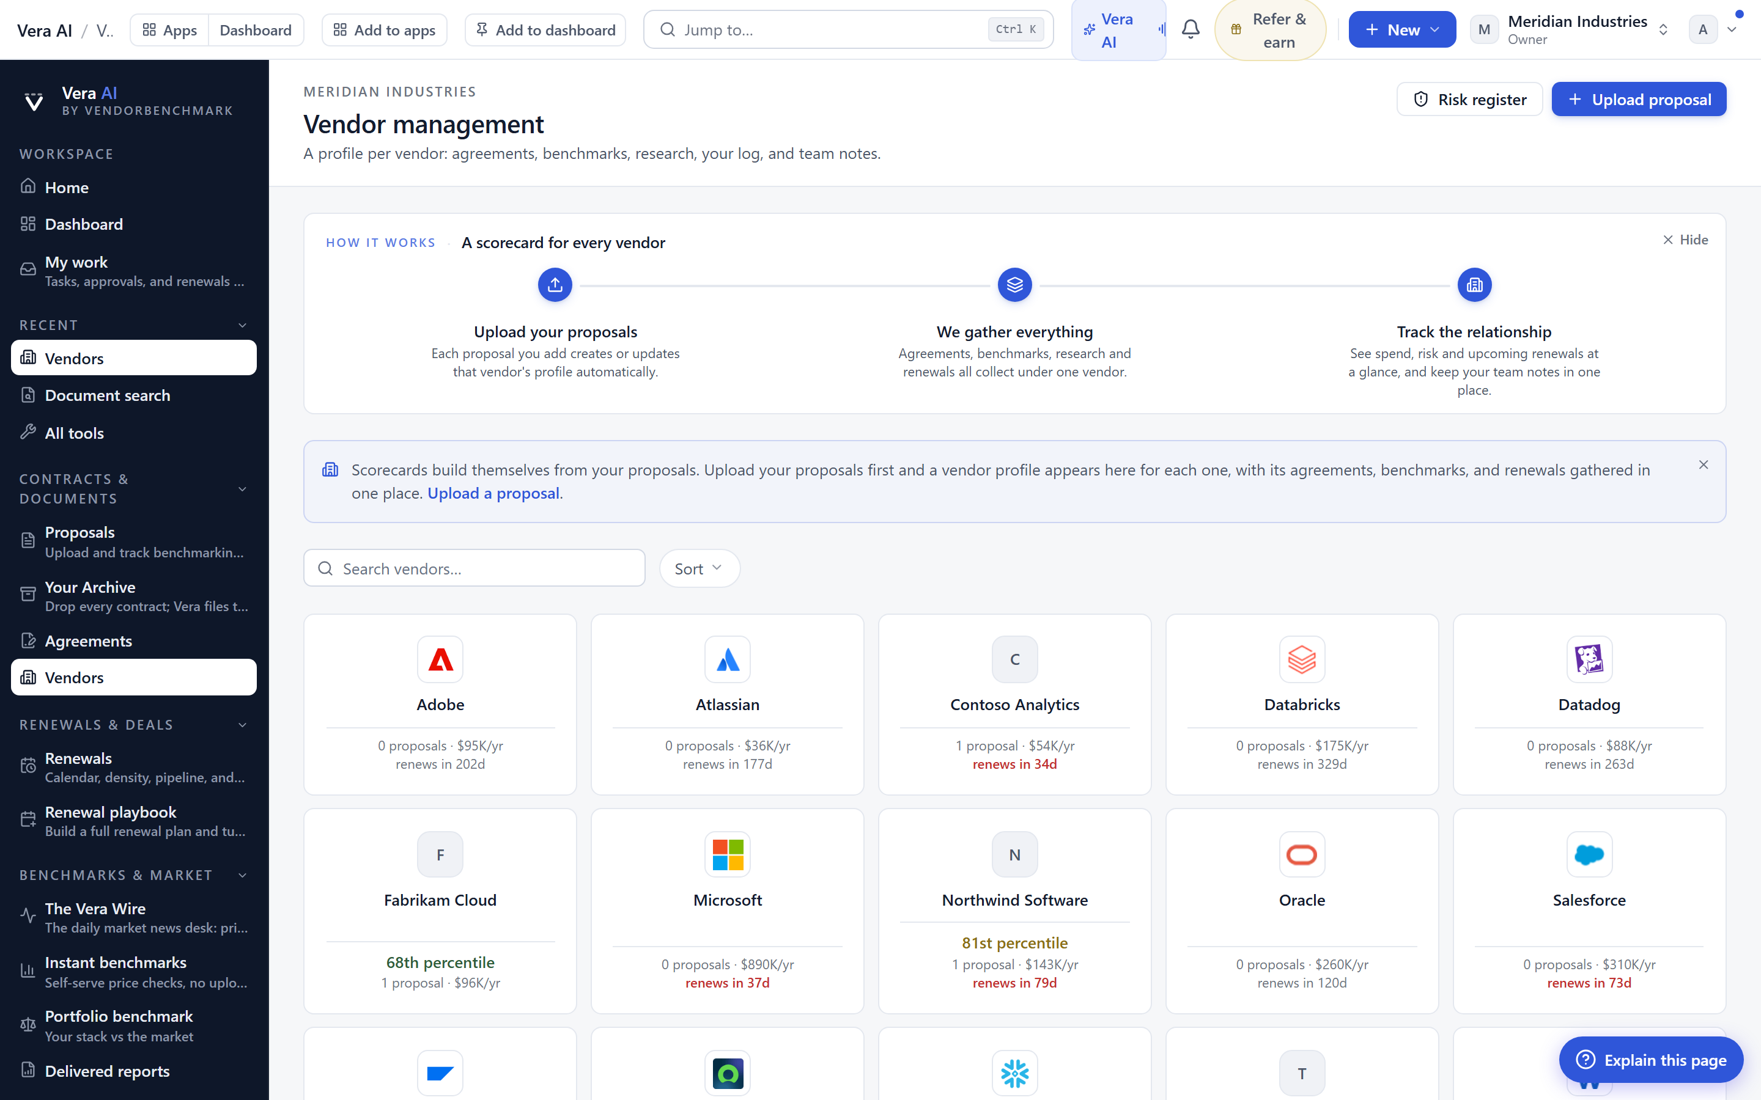
Task: Click Add to dashboard button
Action: [545, 30]
